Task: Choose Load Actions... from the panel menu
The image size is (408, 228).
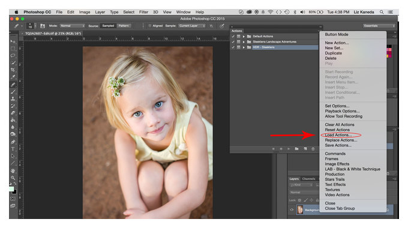Action: [338, 135]
